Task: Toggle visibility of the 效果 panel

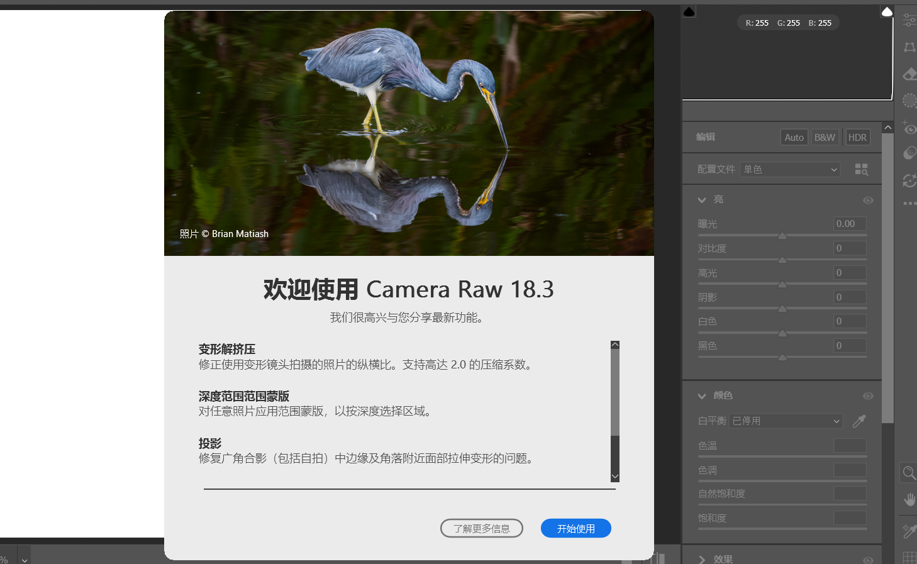Action: [868, 560]
